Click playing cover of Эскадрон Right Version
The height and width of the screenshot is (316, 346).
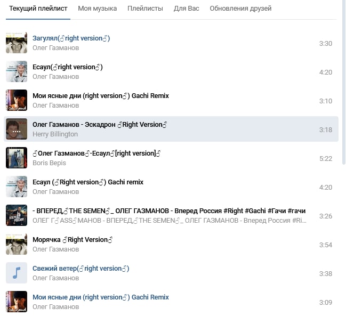pyautogui.click(x=17, y=129)
